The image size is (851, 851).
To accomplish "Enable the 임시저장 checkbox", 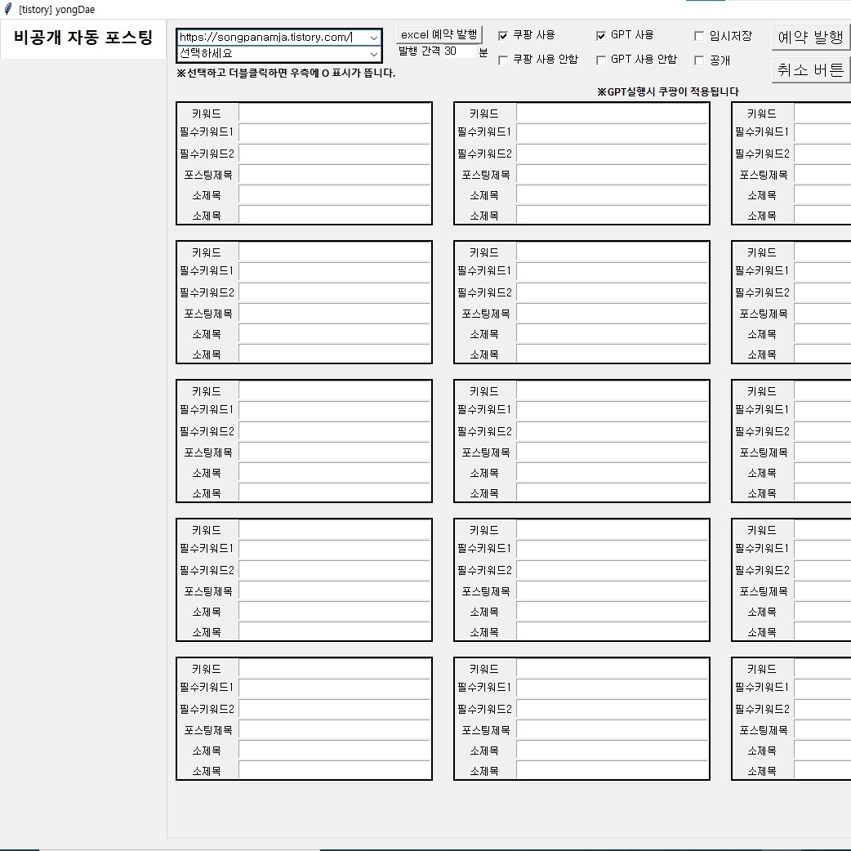I will coord(699,36).
